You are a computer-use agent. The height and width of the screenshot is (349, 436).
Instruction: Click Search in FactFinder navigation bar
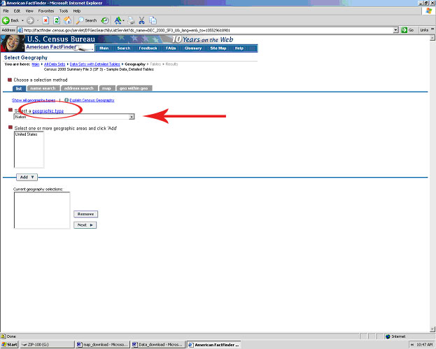(x=124, y=48)
